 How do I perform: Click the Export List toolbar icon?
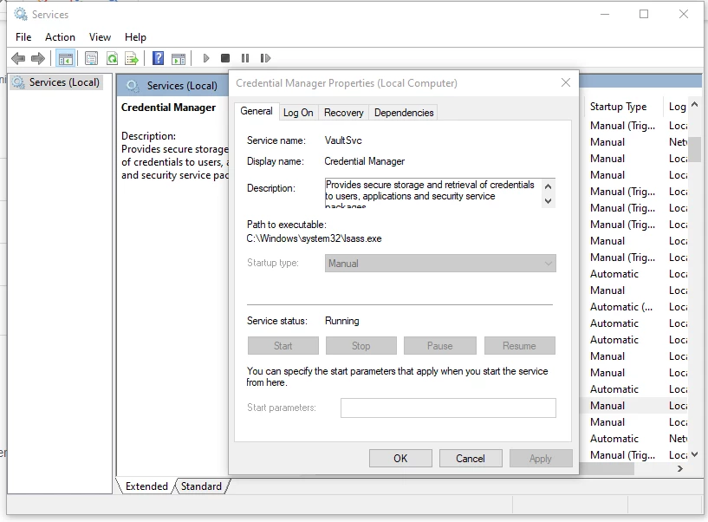click(x=132, y=58)
